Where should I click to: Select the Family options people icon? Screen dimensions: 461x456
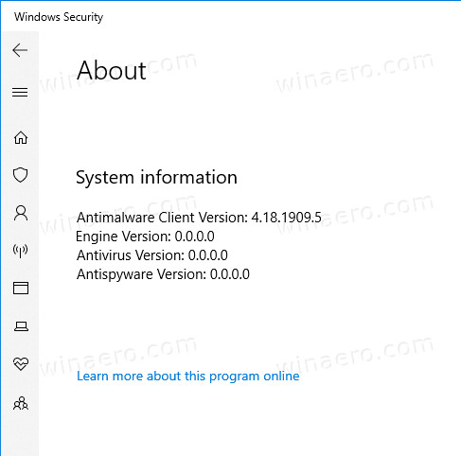click(21, 403)
